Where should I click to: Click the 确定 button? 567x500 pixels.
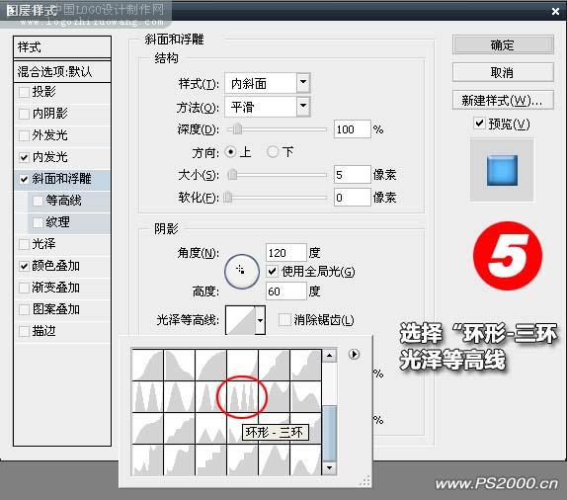[503, 45]
